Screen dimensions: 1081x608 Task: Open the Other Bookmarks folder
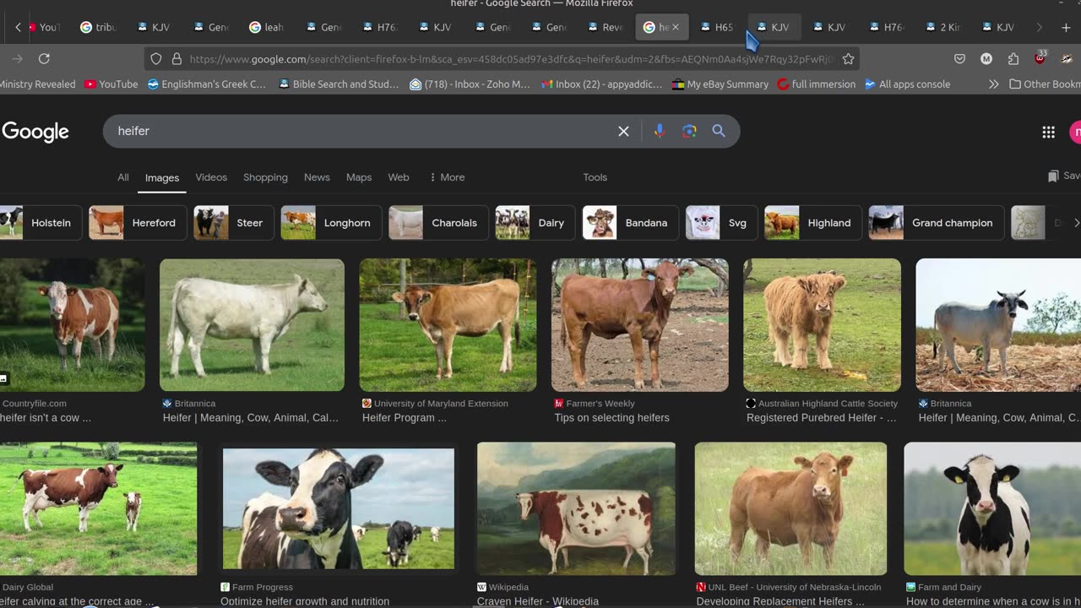pos(1045,84)
